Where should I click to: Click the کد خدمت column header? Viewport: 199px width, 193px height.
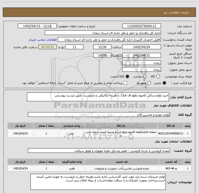pos(171,162)
